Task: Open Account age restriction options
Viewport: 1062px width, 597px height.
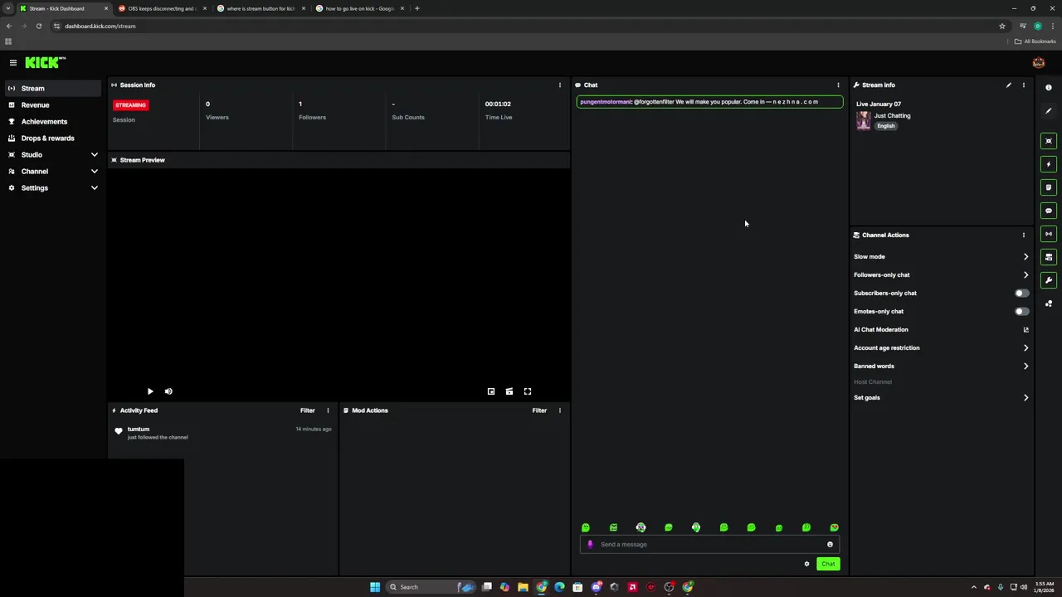Action: pos(941,348)
